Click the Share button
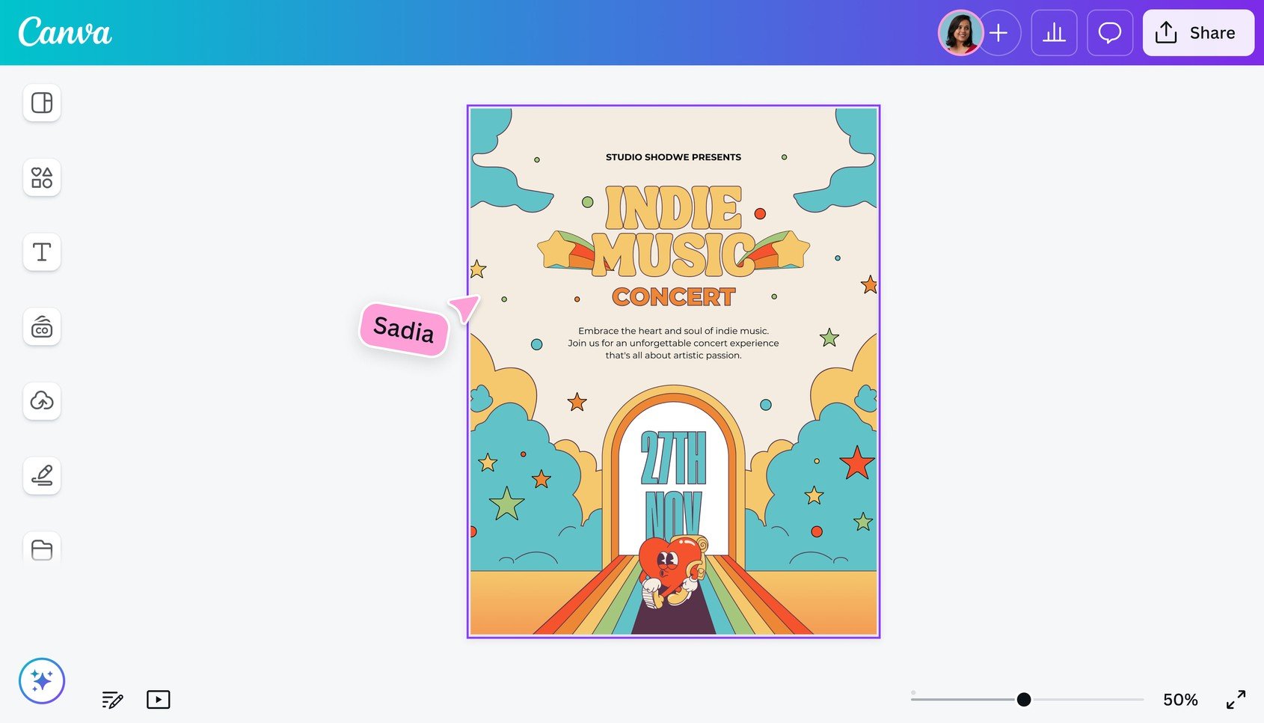This screenshot has width=1264, height=723. tap(1197, 32)
